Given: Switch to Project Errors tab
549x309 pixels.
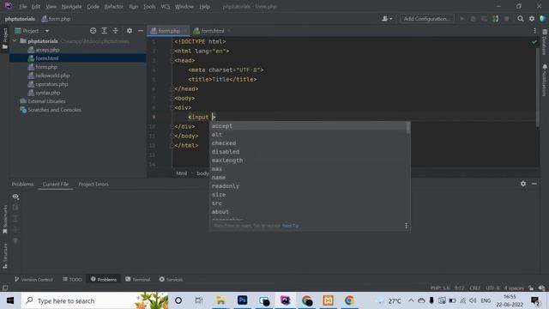Looking at the screenshot, I should pos(94,184).
